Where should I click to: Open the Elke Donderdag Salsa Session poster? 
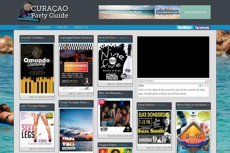154,127
